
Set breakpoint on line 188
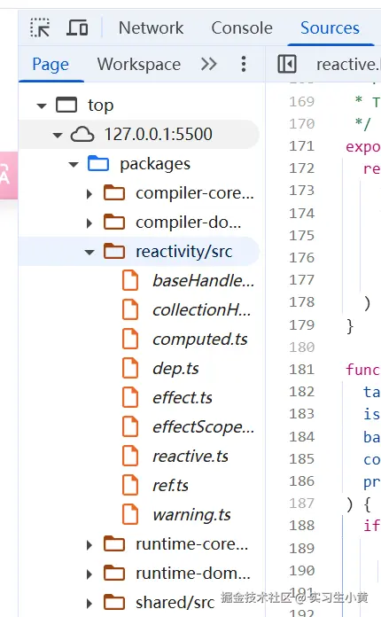click(x=302, y=525)
